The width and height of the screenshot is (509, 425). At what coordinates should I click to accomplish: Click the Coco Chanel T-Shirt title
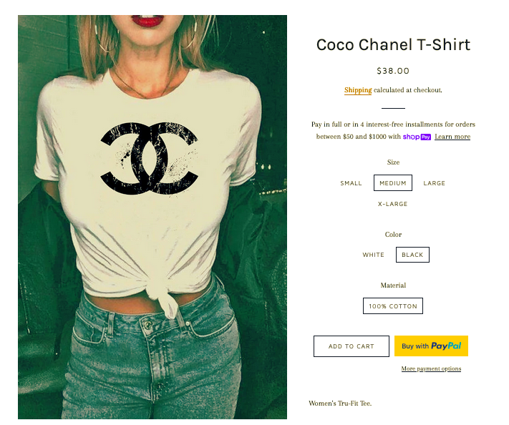click(x=393, y=45)
